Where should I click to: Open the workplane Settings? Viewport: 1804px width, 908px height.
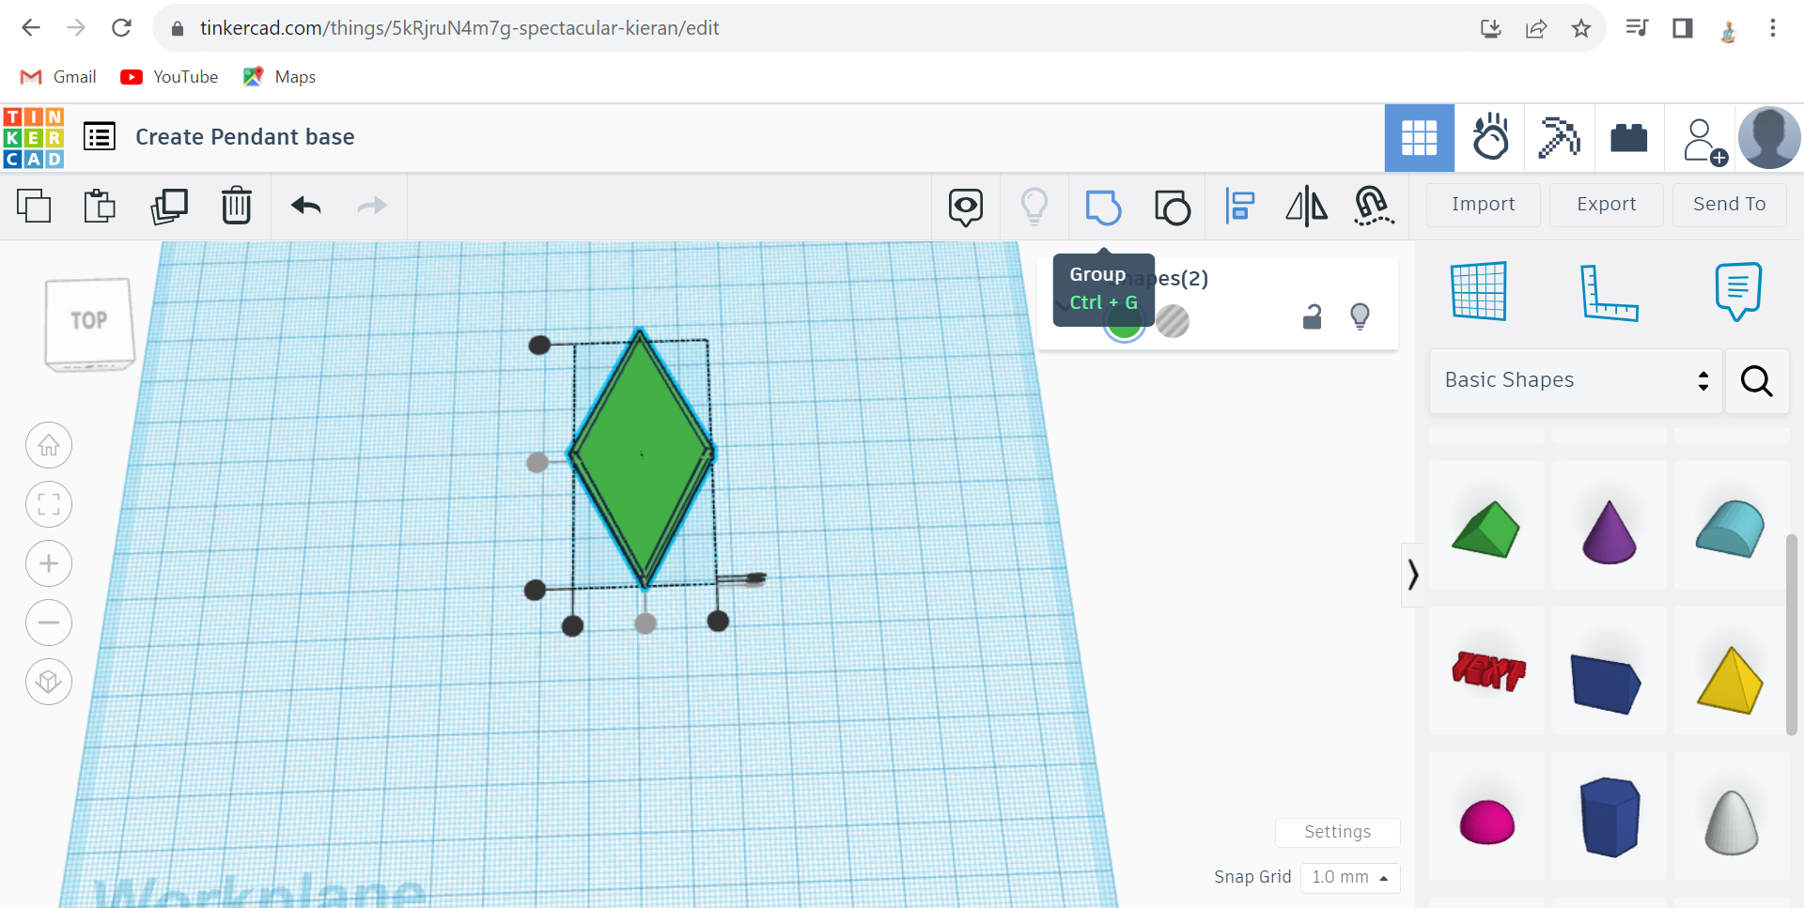(1337, 832)
